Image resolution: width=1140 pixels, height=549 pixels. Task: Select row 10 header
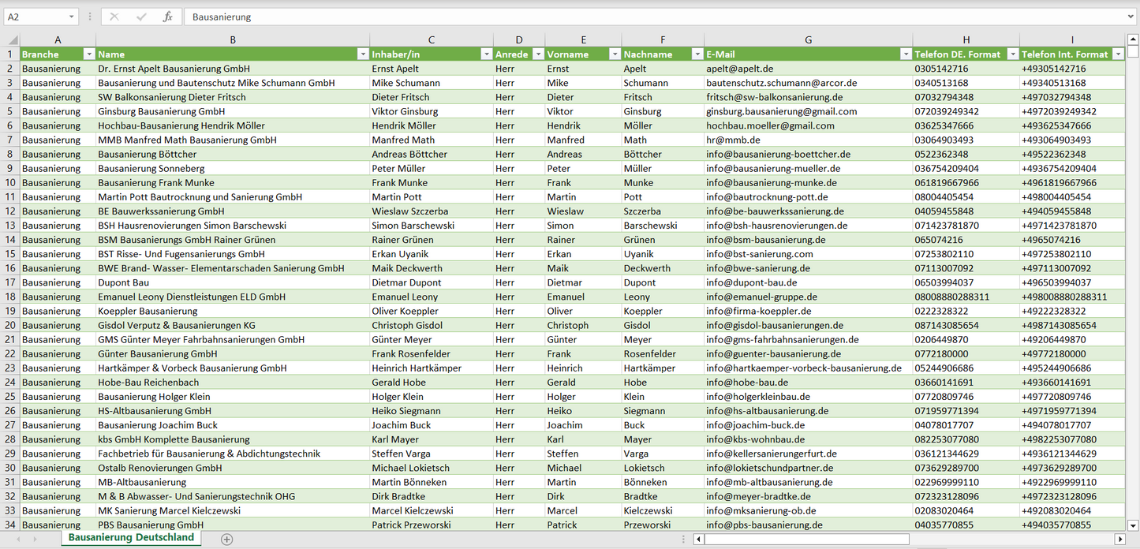10,182
